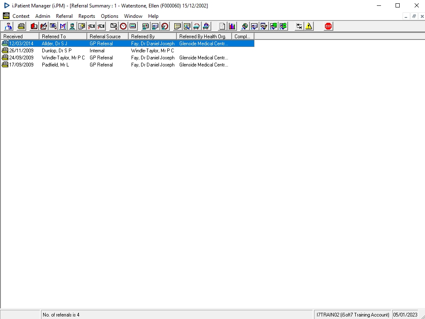The height and width of the screenshot is (319, 425).
Task: Click Referred To cell Allder, Dr S J
Action: 54,43
